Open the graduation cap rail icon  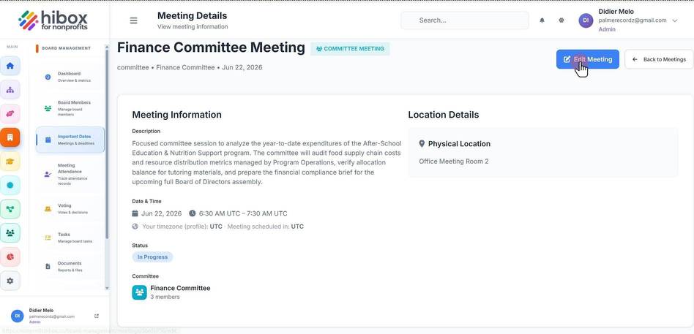[10, 162]
